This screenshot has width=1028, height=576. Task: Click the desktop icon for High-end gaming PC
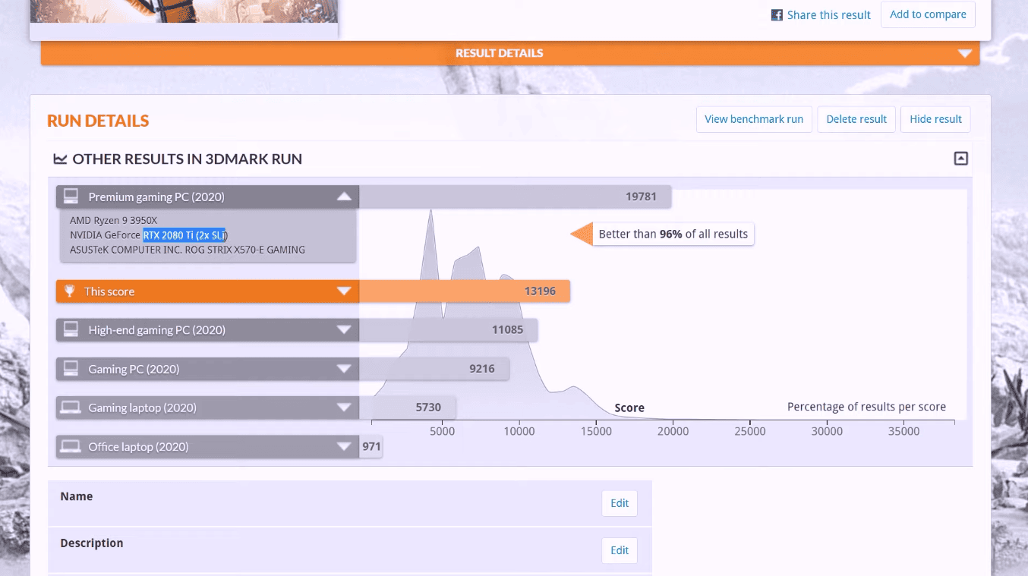coord(71,330)
